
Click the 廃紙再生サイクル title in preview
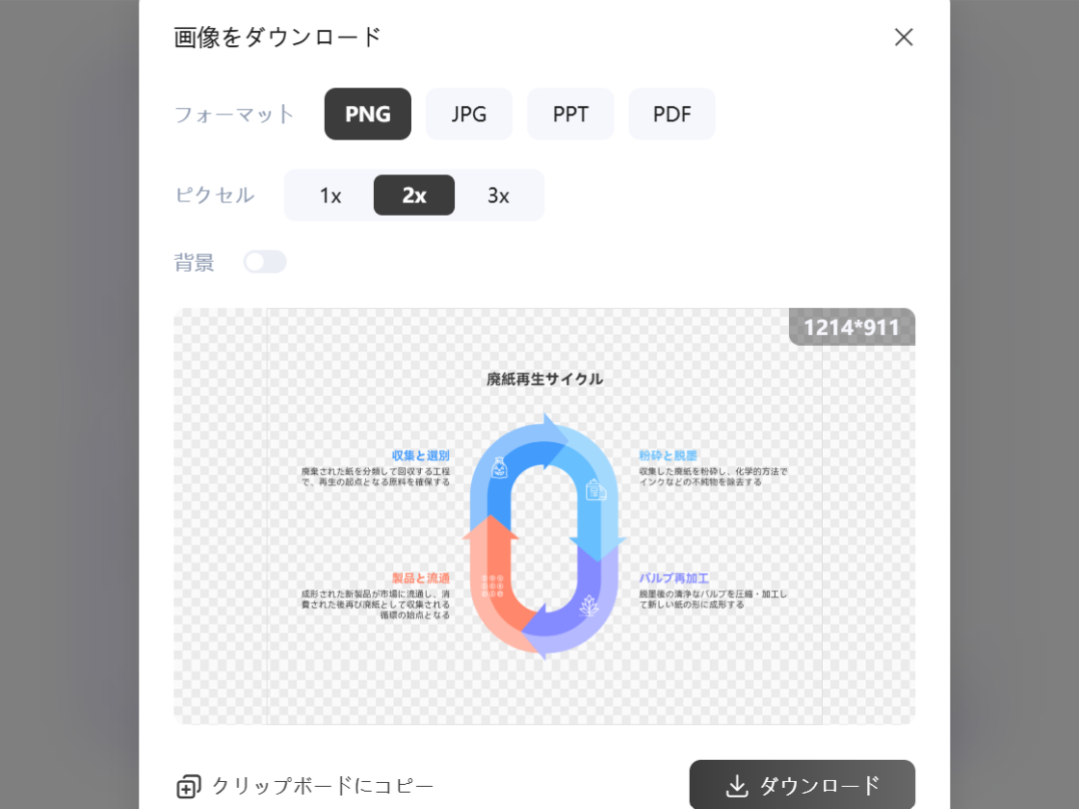545,379
